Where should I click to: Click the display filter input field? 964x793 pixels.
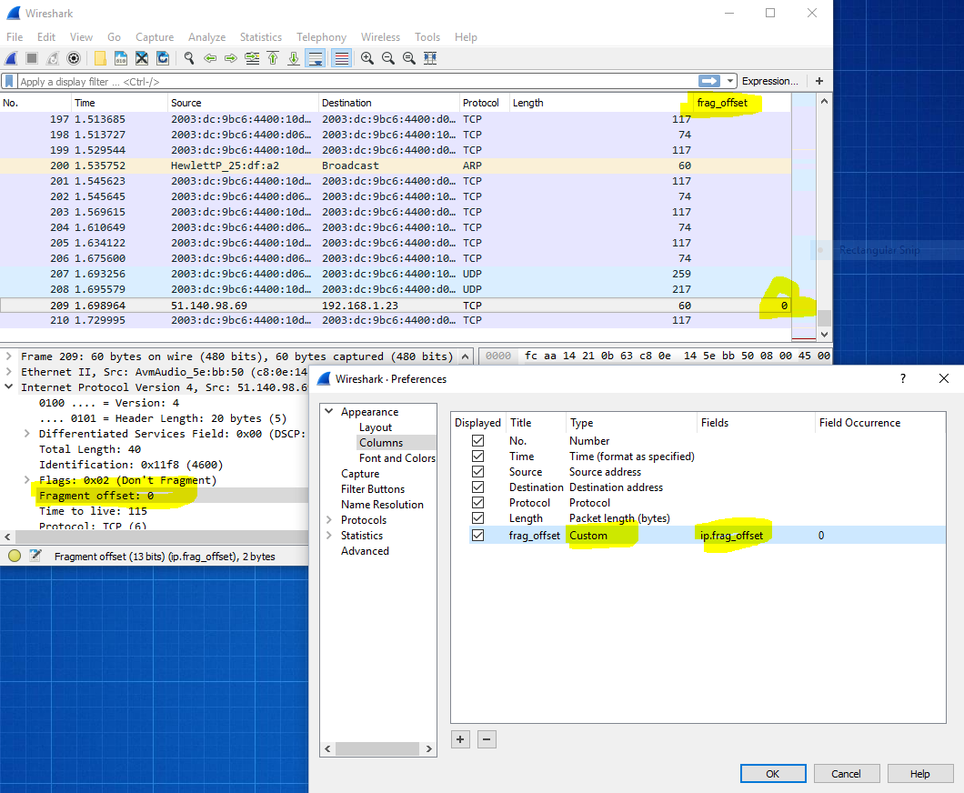(357, 81)
